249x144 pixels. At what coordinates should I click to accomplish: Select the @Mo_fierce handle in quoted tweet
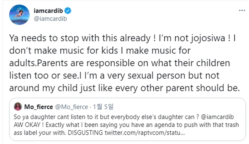click(x=71, y=105)
